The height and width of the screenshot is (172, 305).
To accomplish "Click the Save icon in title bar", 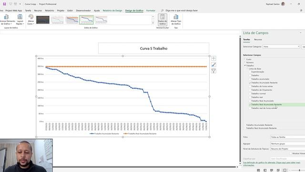I will [x=4, y=4].
